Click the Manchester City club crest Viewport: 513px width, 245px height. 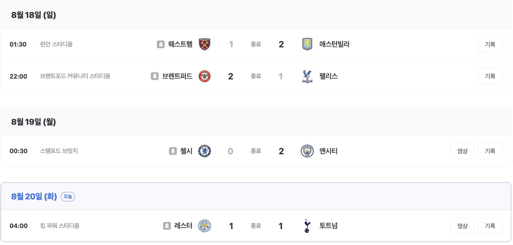point(307,151)
